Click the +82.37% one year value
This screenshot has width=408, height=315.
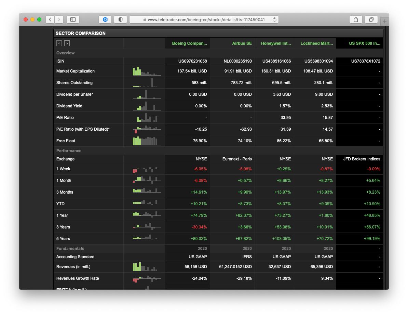(243, 215)
